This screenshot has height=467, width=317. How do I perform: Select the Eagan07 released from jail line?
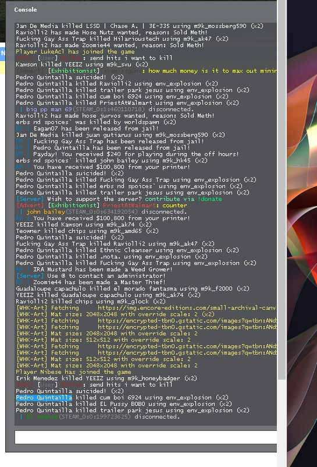87,129
